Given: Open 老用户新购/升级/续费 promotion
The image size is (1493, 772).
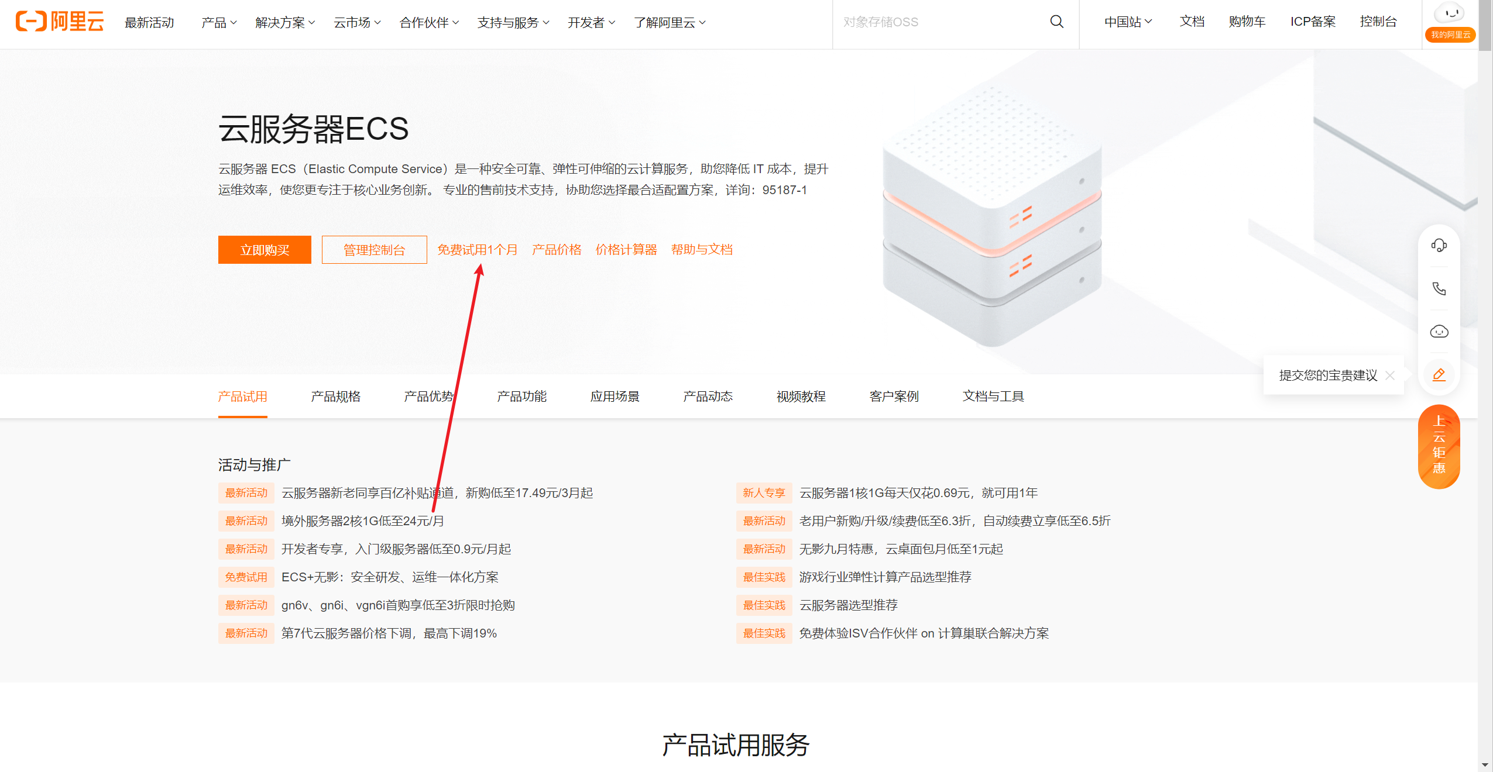Looking at the screenshot, I should (x=955, y=521).
